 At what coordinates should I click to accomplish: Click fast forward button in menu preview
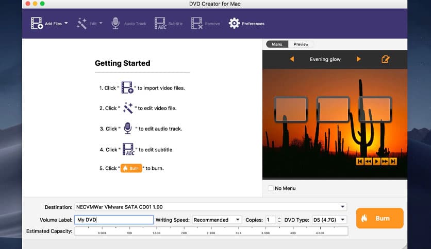tap(385, 162)
